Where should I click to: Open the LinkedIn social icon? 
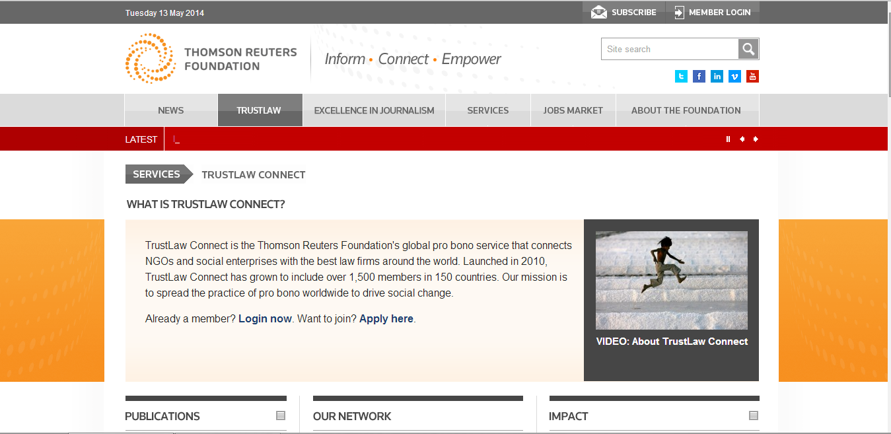[717, 77]
